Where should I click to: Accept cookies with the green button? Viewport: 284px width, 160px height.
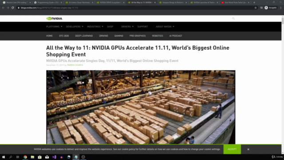pos(232,149)
